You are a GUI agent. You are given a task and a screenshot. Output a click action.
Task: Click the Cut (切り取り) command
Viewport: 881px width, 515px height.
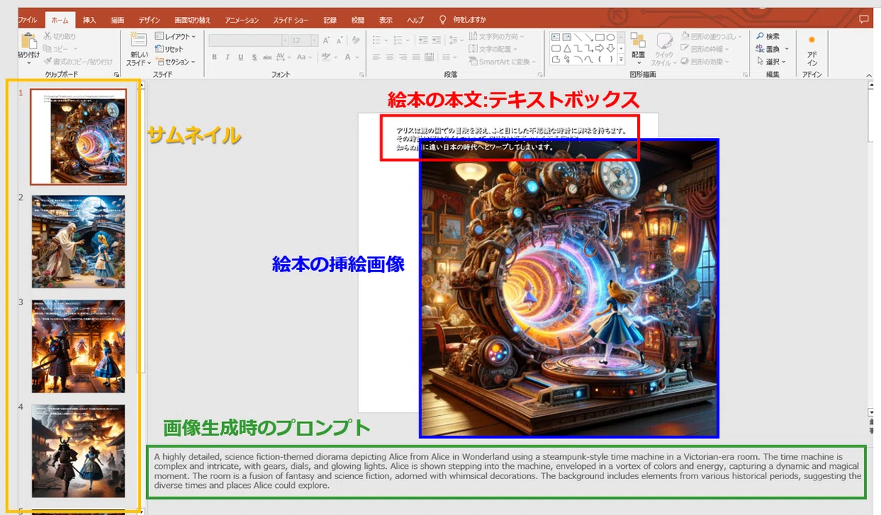tap(59, 36)
